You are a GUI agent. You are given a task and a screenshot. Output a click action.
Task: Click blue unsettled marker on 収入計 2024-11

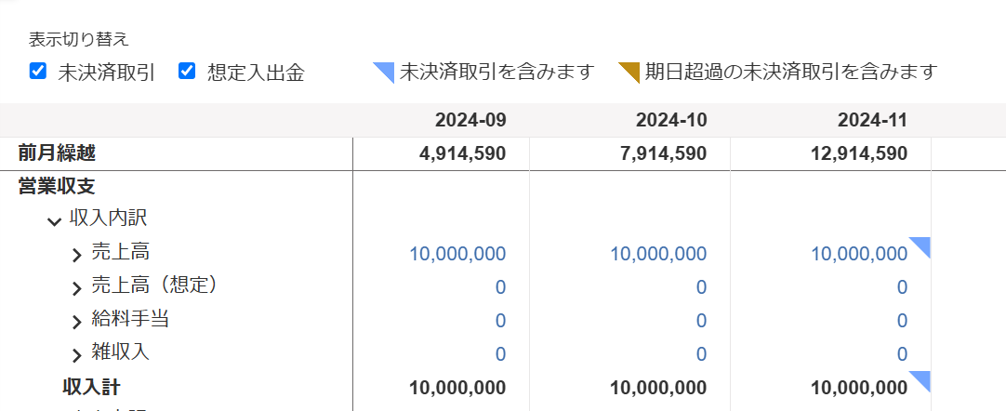[922, 378]
